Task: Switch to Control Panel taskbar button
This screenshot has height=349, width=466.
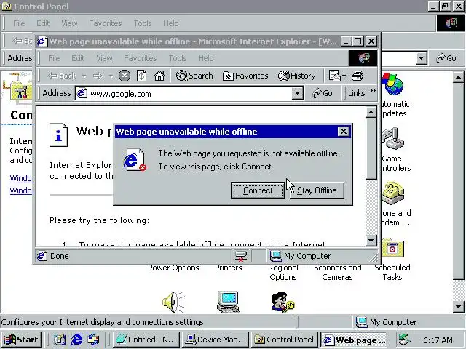Action: point(285,340)
